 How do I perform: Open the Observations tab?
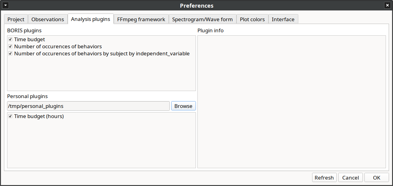(48, 19)
